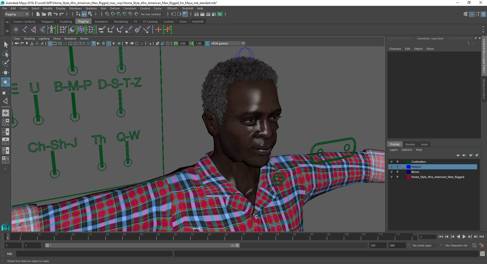Open the Deform menu

click(115, 8)
